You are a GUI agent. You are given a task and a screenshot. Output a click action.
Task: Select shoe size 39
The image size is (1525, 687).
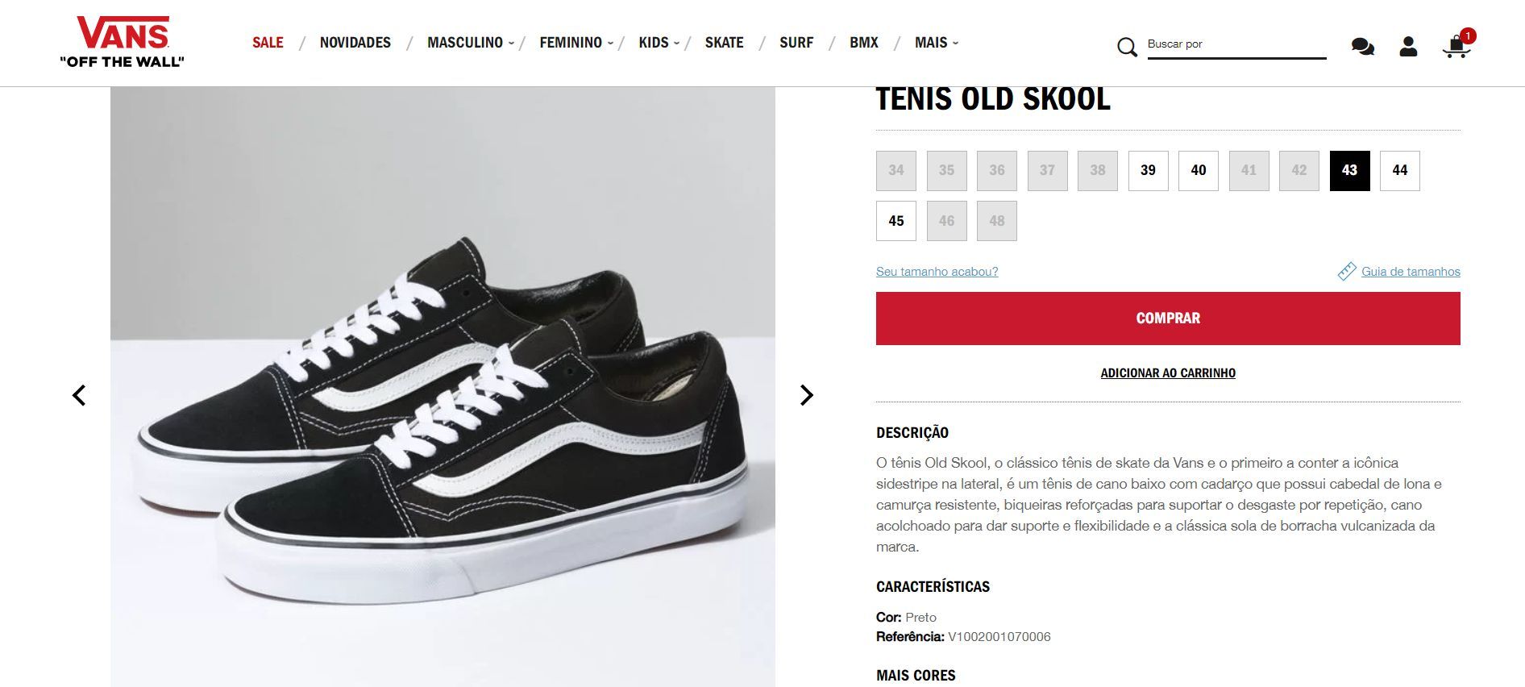pos(1148,170)
